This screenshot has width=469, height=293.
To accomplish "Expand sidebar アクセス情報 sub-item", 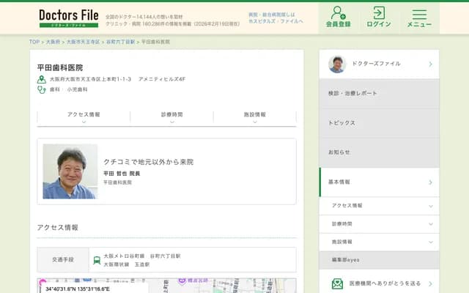I will [380, 206].
